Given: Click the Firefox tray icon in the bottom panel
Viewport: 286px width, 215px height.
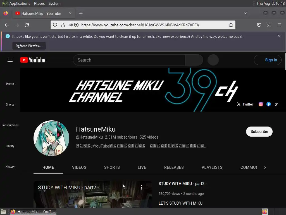Looking at the screenshot, I should click(264, 212).
